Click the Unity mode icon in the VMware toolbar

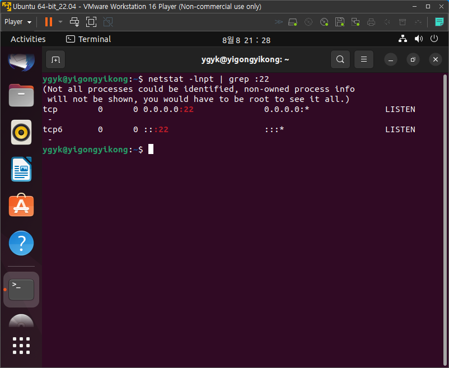[108, 22]
